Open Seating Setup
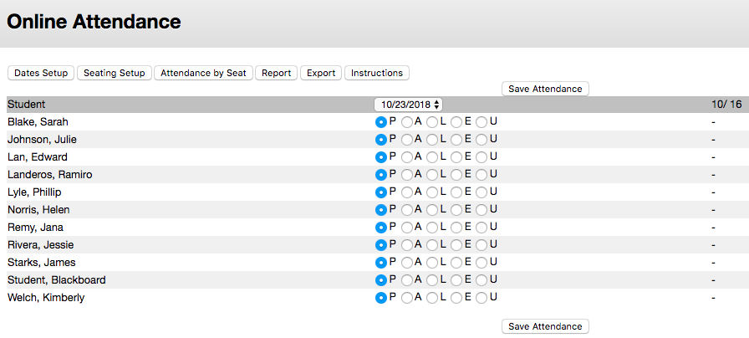Viewport: 749px width, 338px height. pos(115,73)
